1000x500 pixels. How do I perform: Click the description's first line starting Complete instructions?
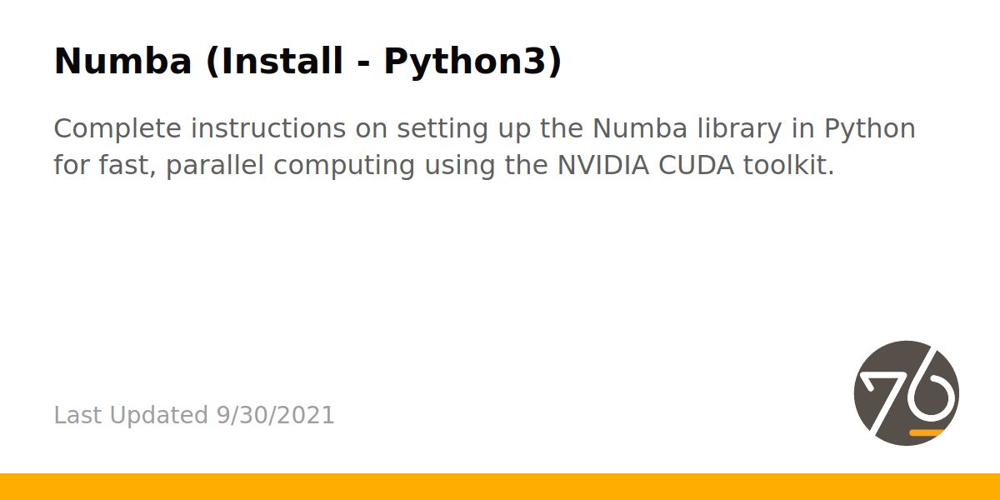[484, 129]
